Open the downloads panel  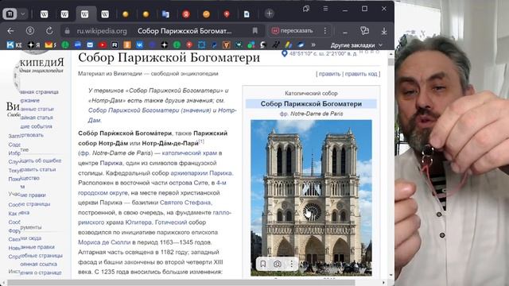click(383, 31)
